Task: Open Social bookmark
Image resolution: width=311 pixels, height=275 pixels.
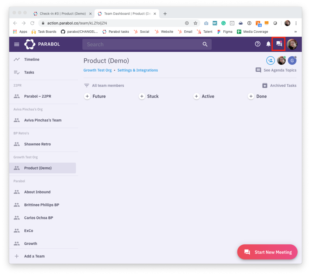Action: click(141, 32)
